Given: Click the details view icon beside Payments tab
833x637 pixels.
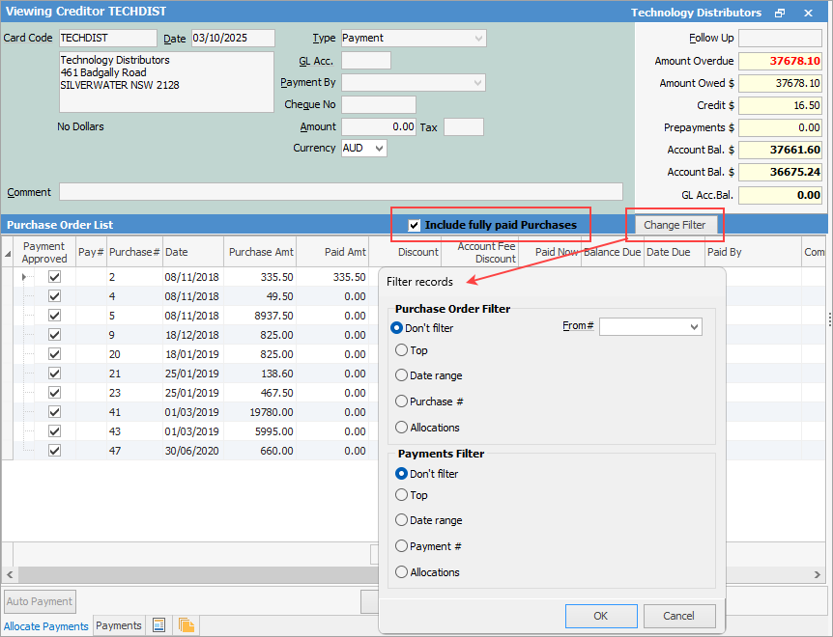Looking at the screenshot, I should pyautogui.click(x=159, y=625).
